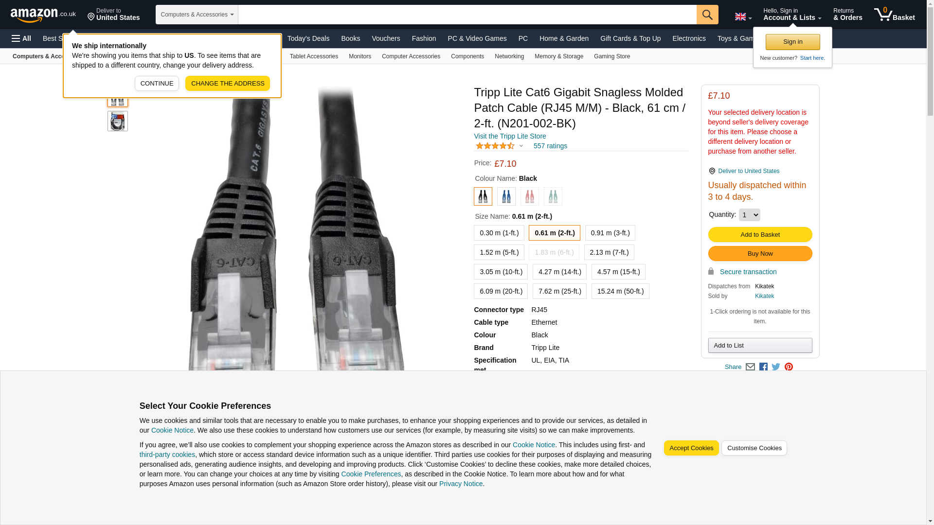
Task: Go to Electronics navigation item
Action: (689, 38)
